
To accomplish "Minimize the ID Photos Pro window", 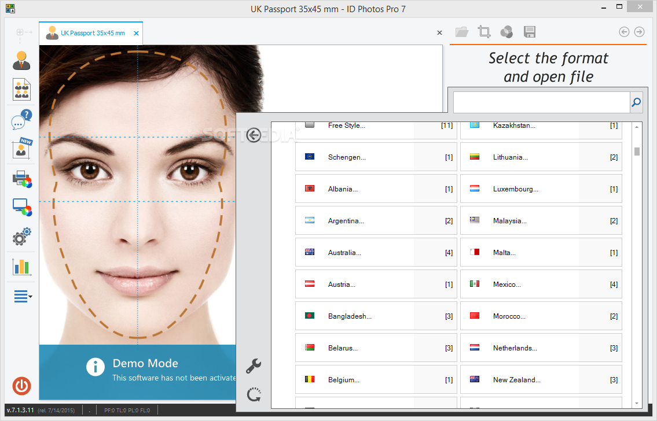I will (x=604, y=8).
